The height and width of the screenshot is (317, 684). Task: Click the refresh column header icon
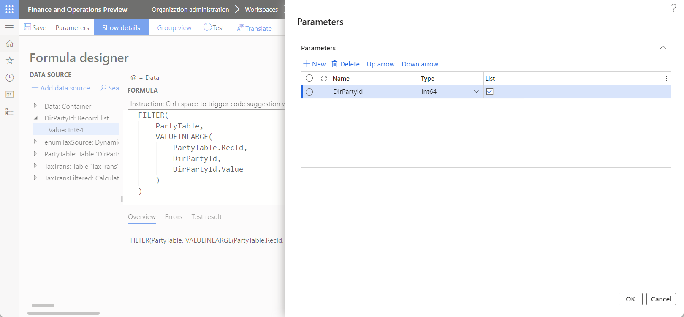pyautogui.click(x=324, y=78)
